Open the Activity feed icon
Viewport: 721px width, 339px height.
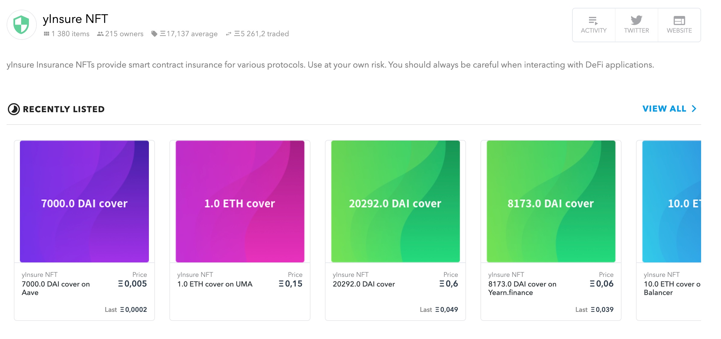click(593, 21)
